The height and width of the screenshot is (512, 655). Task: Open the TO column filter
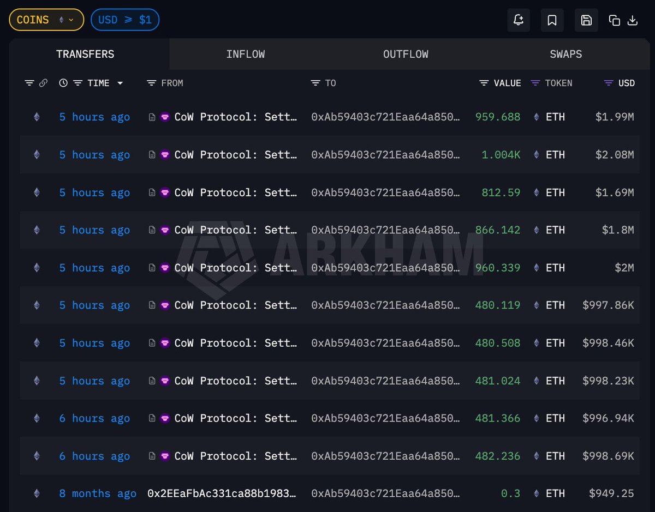(x=315, y=83)
